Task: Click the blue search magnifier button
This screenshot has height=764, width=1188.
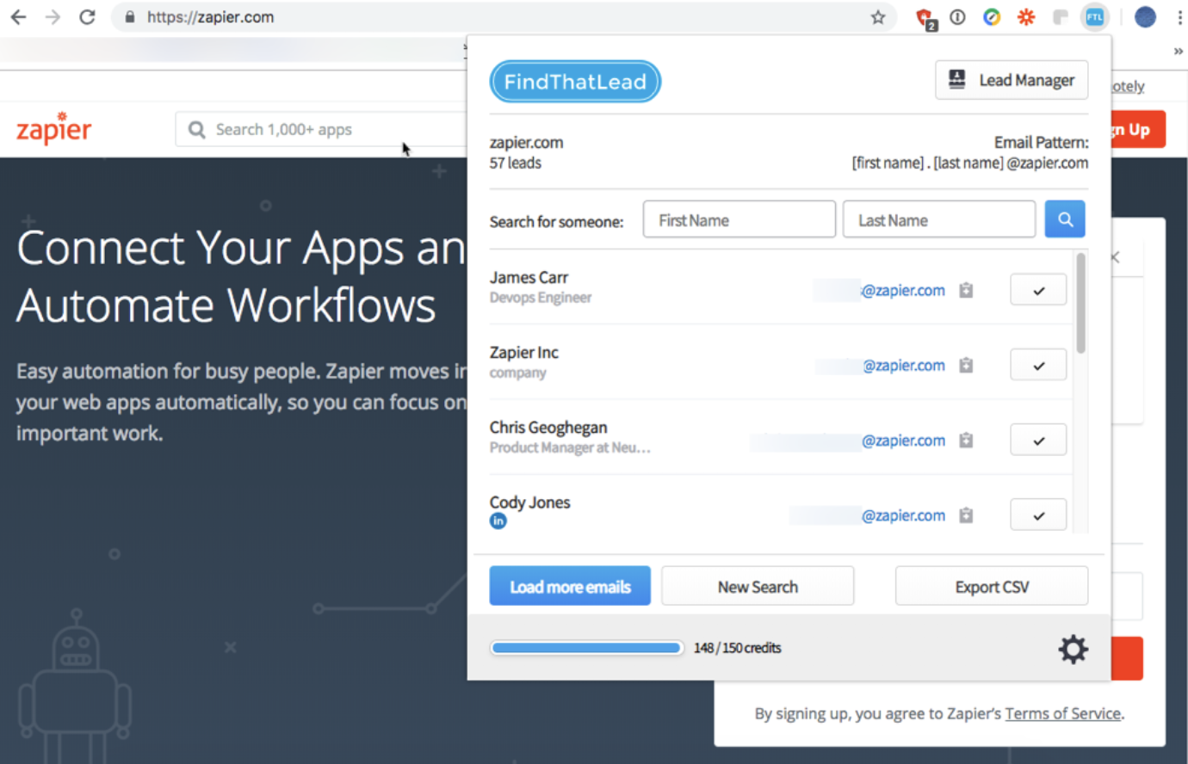Action: tap(1064, 219)
